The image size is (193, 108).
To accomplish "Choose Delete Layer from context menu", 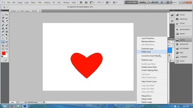I will pyautogui.click(x=152, y=52).
